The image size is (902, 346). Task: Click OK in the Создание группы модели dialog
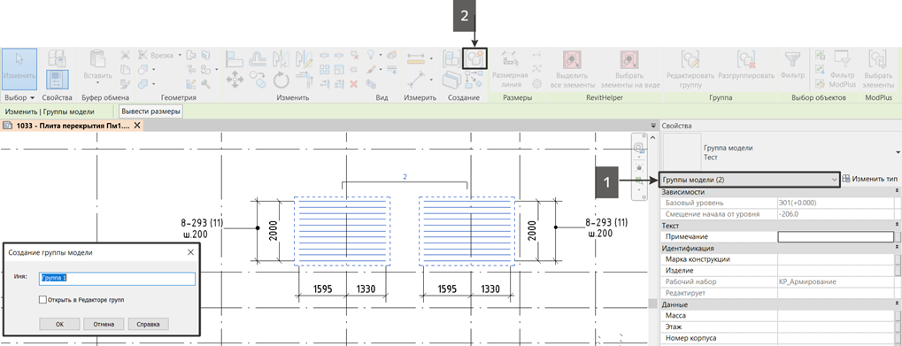59,324
